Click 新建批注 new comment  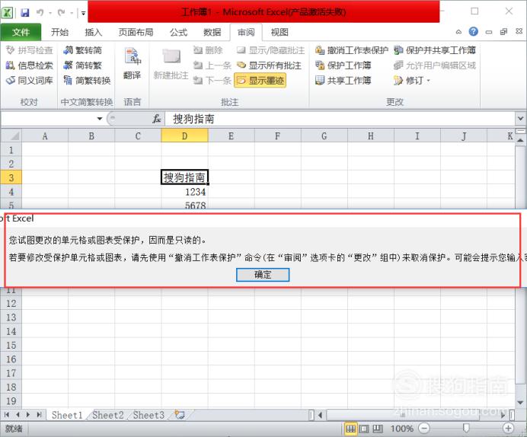171,64
